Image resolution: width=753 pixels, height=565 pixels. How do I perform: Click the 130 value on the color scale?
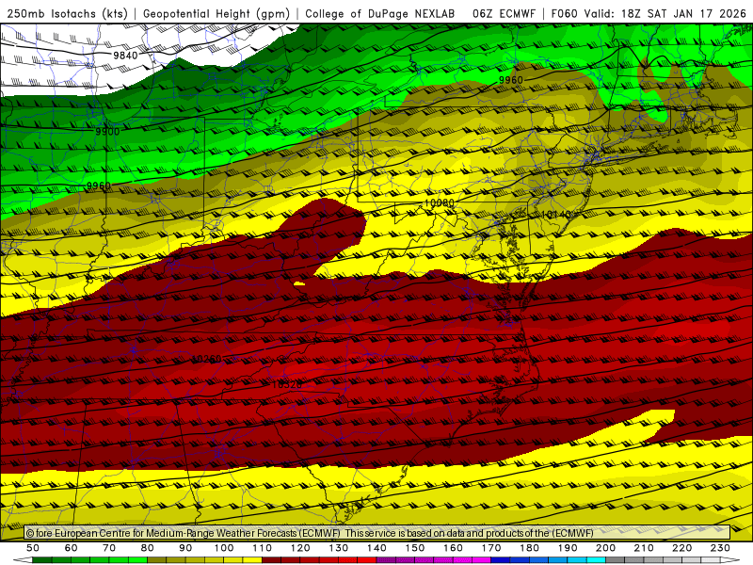click(339, 548)
